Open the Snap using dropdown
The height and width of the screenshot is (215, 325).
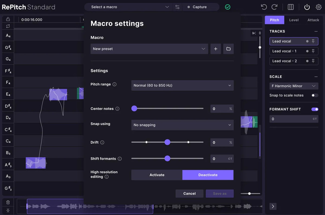click(182, 125)
